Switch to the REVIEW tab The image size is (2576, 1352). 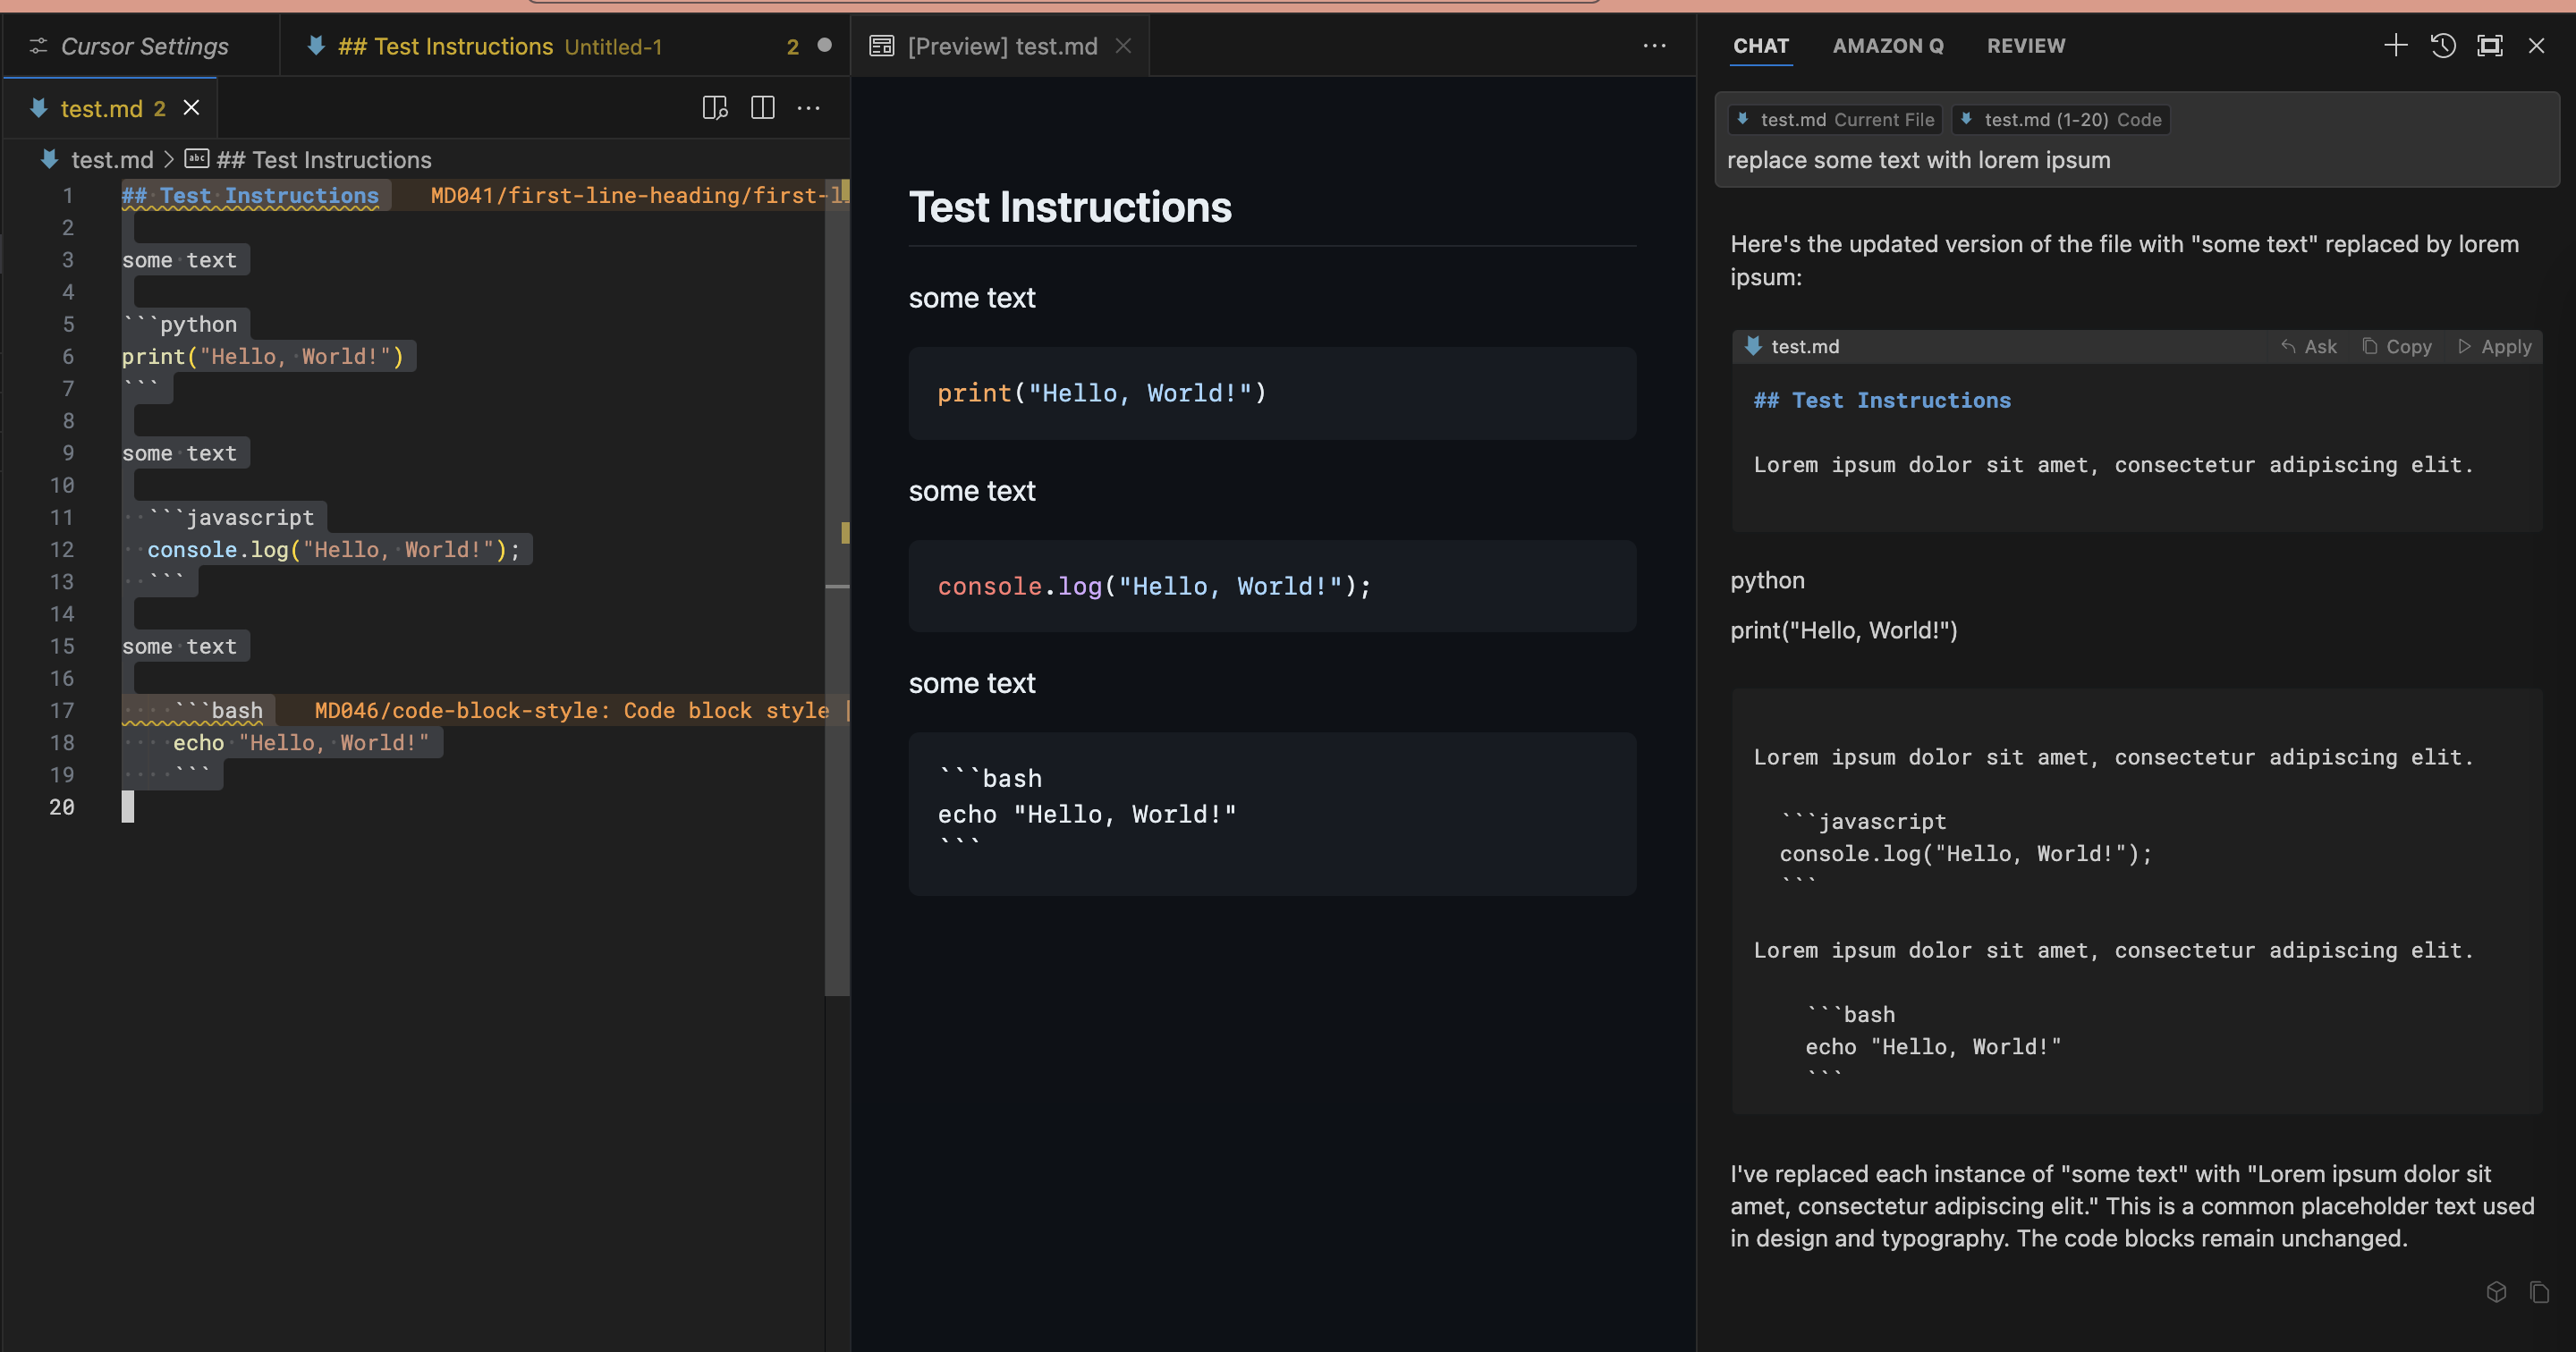tap(2026, 46)
